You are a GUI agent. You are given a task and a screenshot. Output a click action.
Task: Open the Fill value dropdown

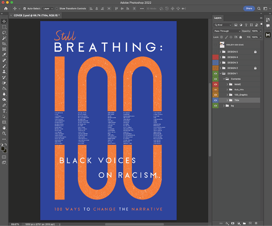(x=261, y=37)
